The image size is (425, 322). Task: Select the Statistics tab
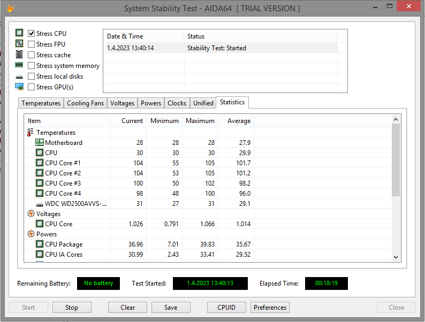(232, 102)
